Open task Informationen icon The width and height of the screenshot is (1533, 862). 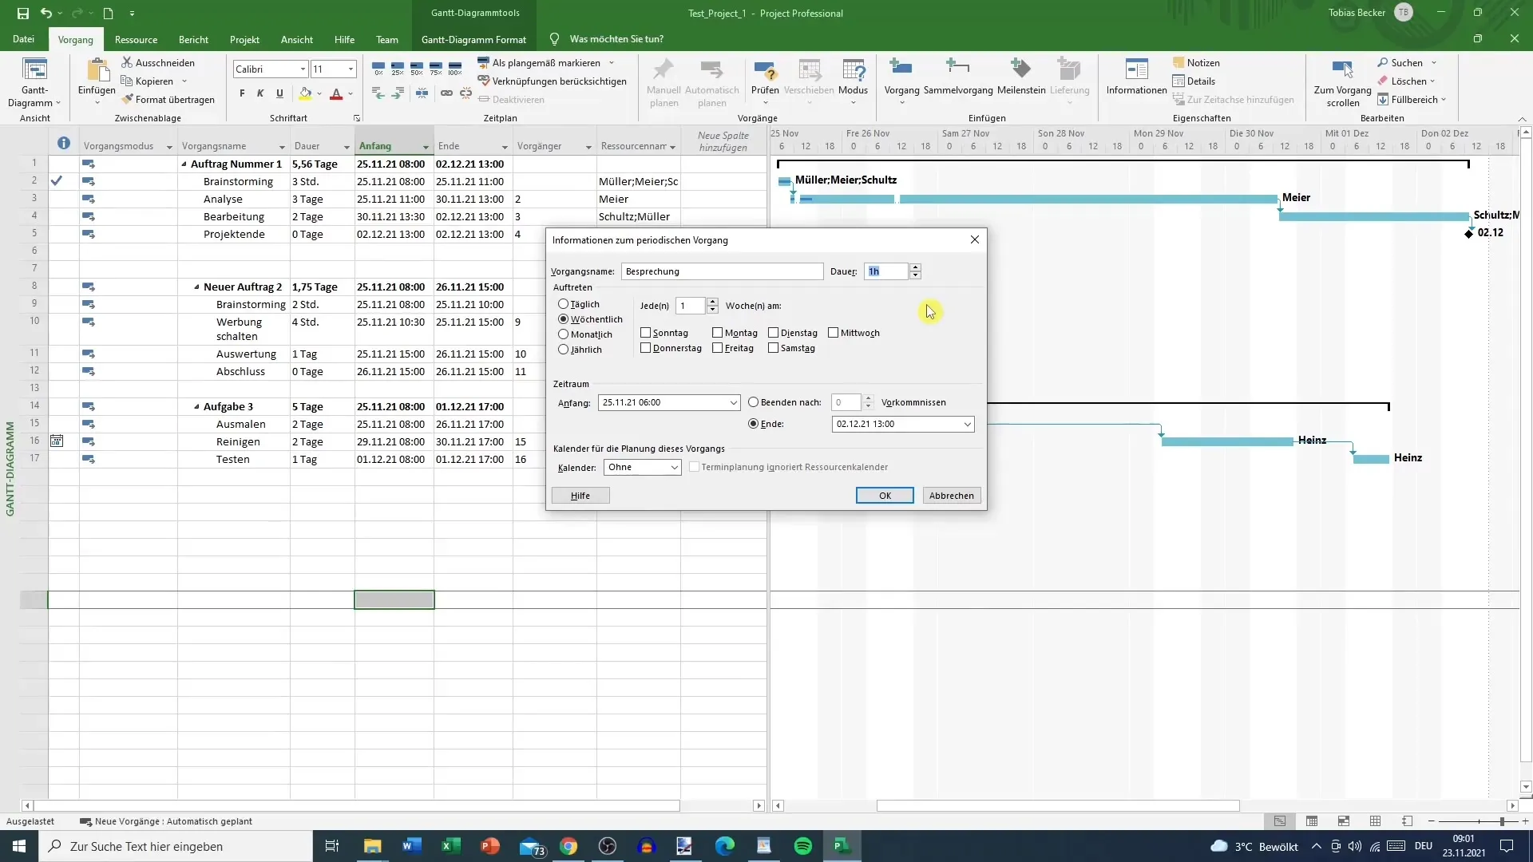click(x=1136, y=70)
